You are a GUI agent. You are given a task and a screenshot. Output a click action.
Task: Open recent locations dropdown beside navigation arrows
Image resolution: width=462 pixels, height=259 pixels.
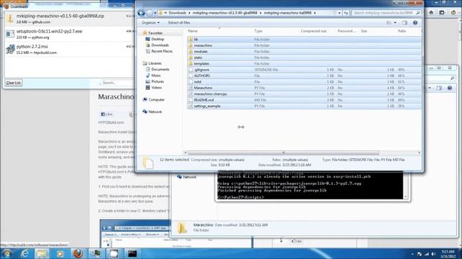(x=155, y=13)
